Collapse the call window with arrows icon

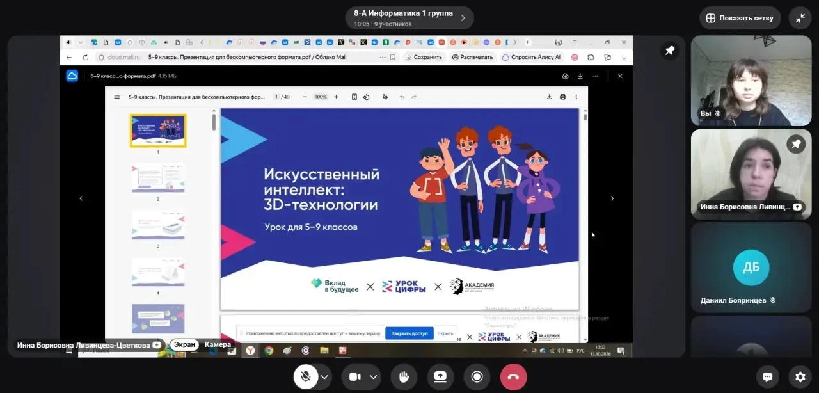pos(800,18)
